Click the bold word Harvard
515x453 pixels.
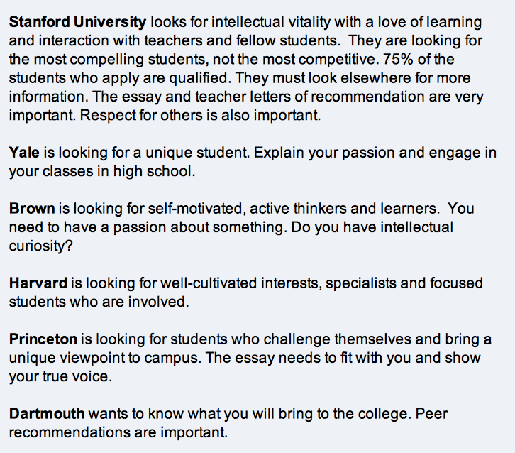[x=38, y=283]
